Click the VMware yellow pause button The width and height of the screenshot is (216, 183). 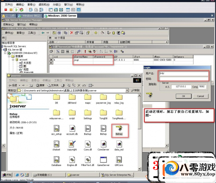[x=11, y=10]
